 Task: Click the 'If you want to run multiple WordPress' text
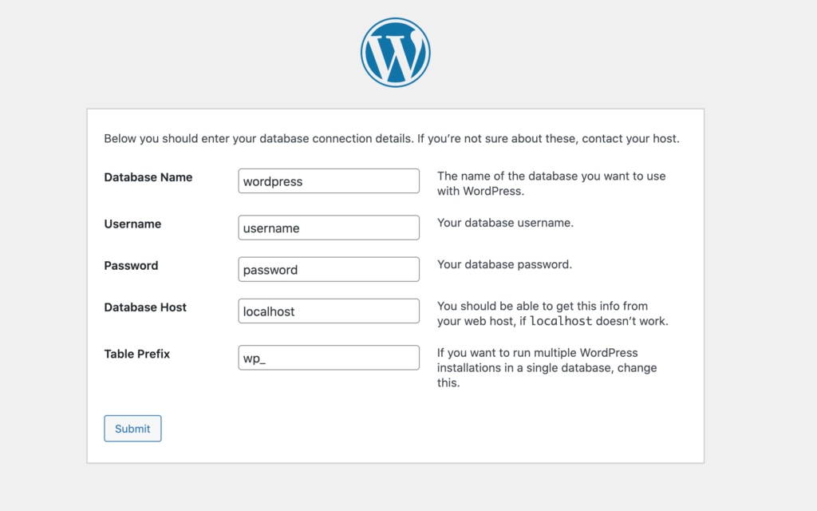(547, 367)
